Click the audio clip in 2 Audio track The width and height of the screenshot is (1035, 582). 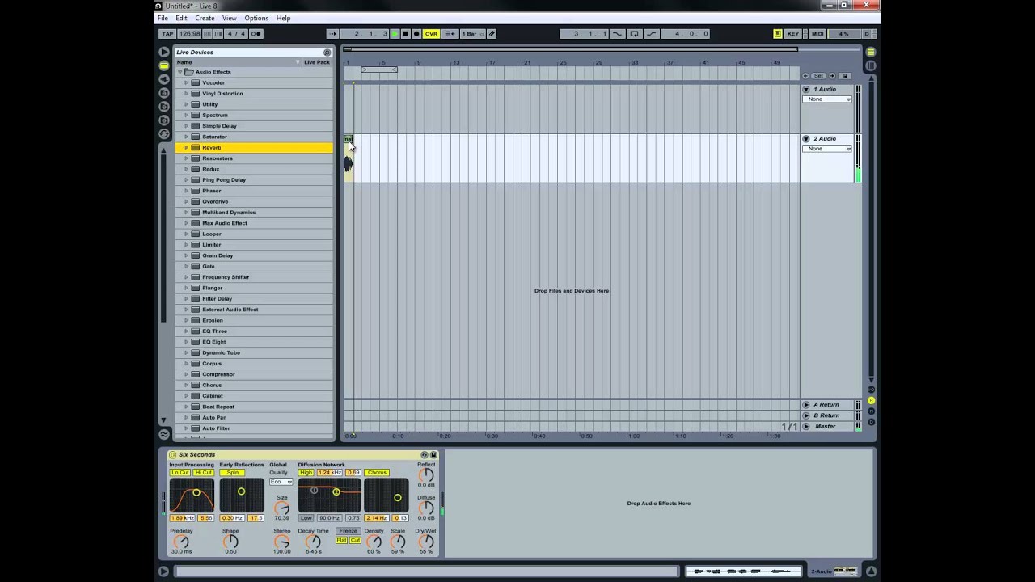tap(349, 158)
